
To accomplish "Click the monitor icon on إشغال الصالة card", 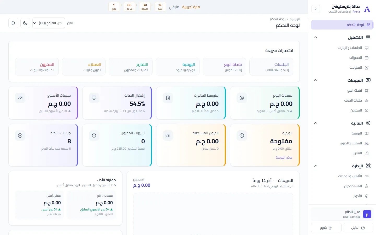I will click(94, 98).
